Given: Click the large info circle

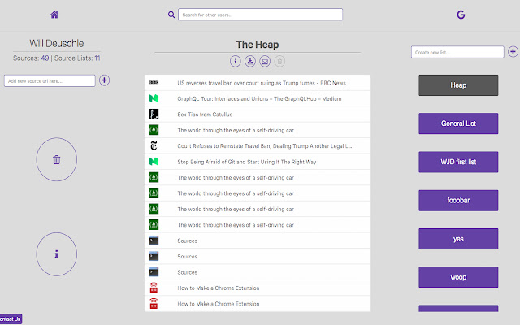Looking at the screenshot, I should [57, 254].
